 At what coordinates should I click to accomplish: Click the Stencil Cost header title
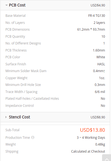(20, 117)
